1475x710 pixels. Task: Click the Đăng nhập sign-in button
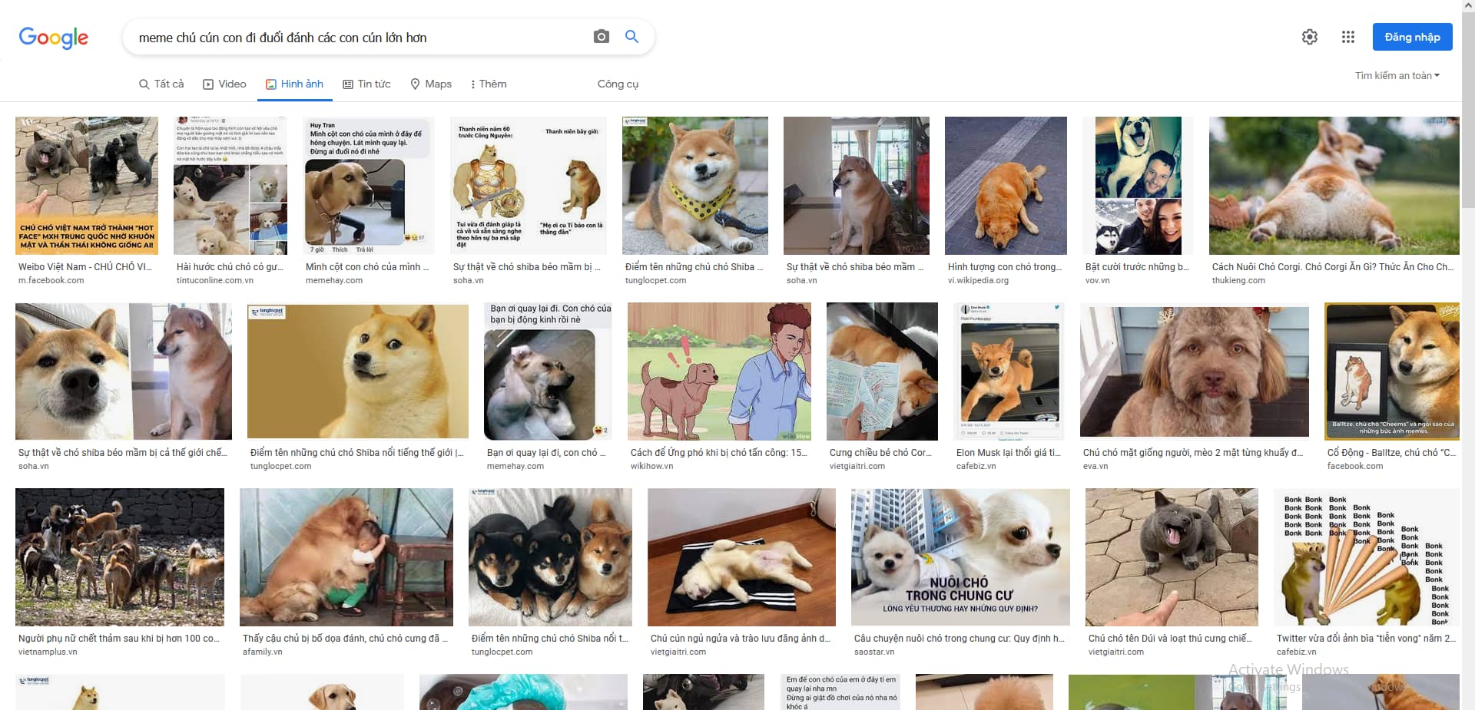(x=1412, y=37)
